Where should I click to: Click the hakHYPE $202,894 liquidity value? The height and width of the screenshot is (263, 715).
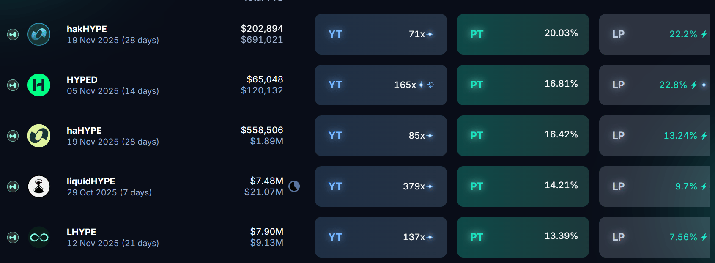tap(262, 29)
